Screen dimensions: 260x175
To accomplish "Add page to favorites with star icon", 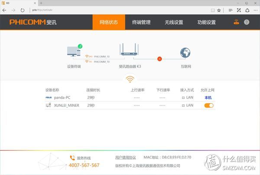I will 219,10.
